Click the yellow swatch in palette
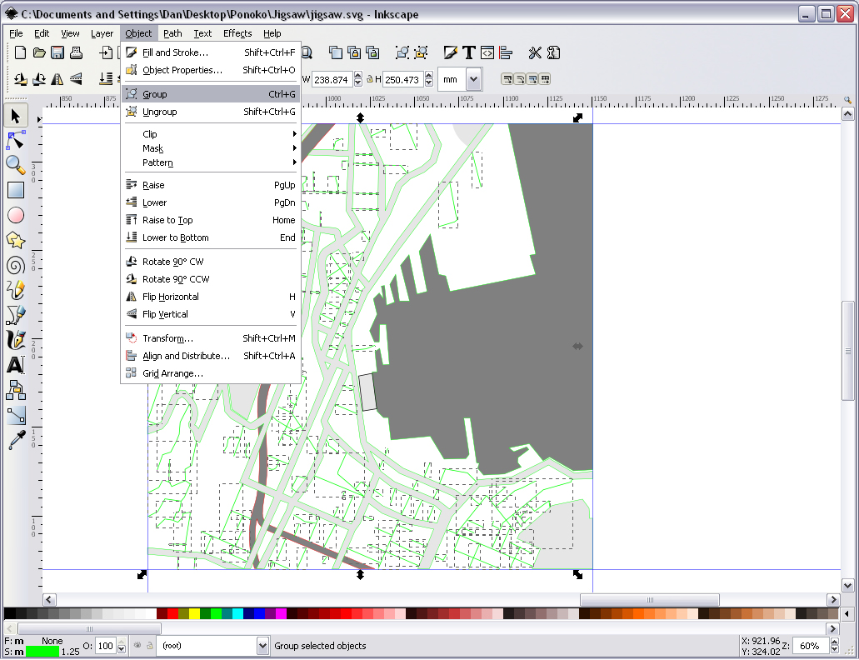This screenshot has height=660, width=859. [x=194, y=614]
